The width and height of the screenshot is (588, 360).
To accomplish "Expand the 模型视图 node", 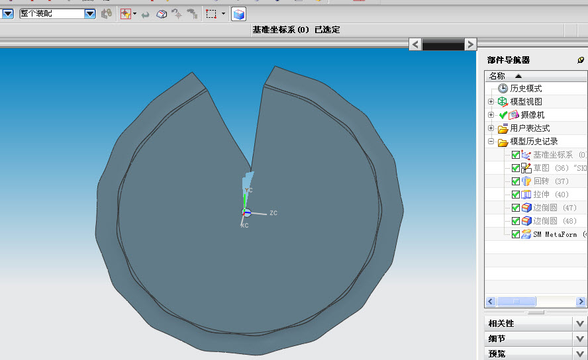I will tap(491, 101).
